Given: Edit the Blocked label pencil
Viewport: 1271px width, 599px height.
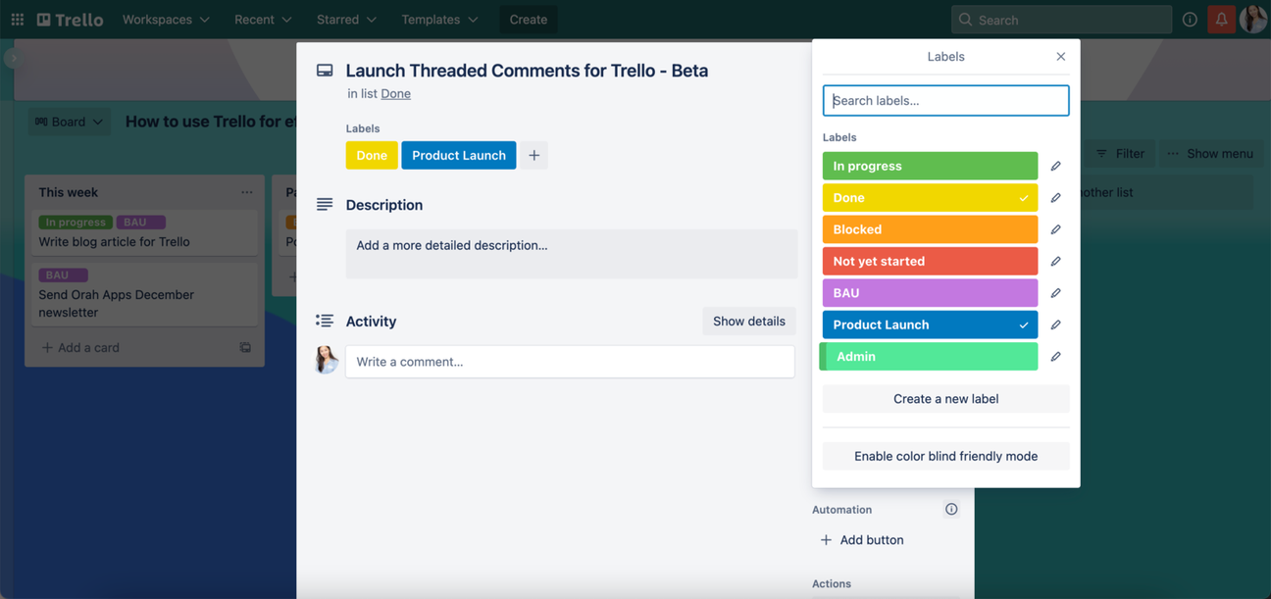Looking at the screenshot, I should [1055, 229].
